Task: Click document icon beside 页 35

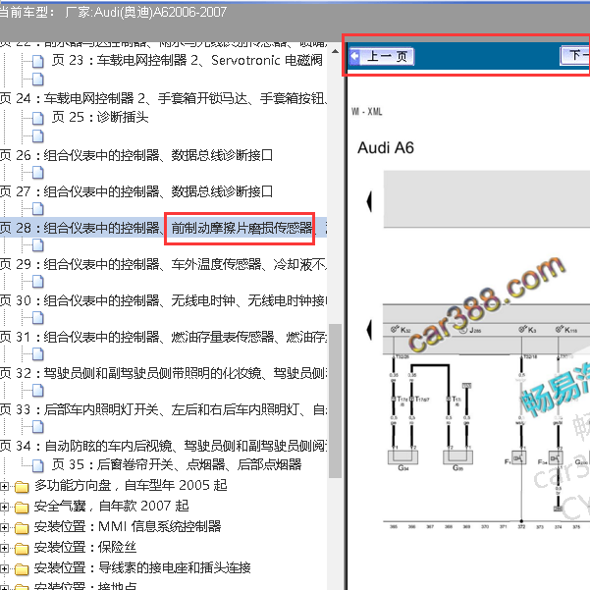Action: tap(38, 466)
